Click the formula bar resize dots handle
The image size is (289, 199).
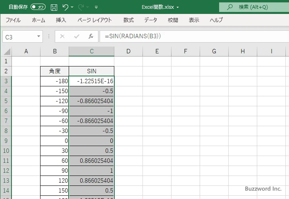49,36
